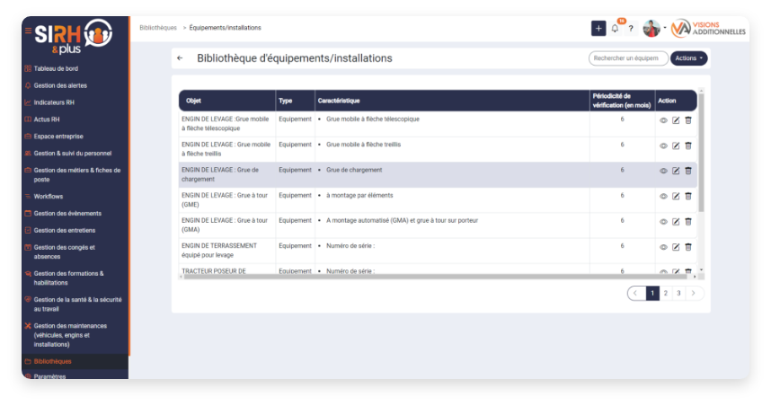
Task: Click the table vertical scrollbar
Action: 701,153
